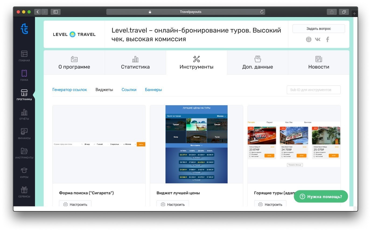The image size is (371, 231).
Task: Click the Задать вопрос button
Action: 319,29
